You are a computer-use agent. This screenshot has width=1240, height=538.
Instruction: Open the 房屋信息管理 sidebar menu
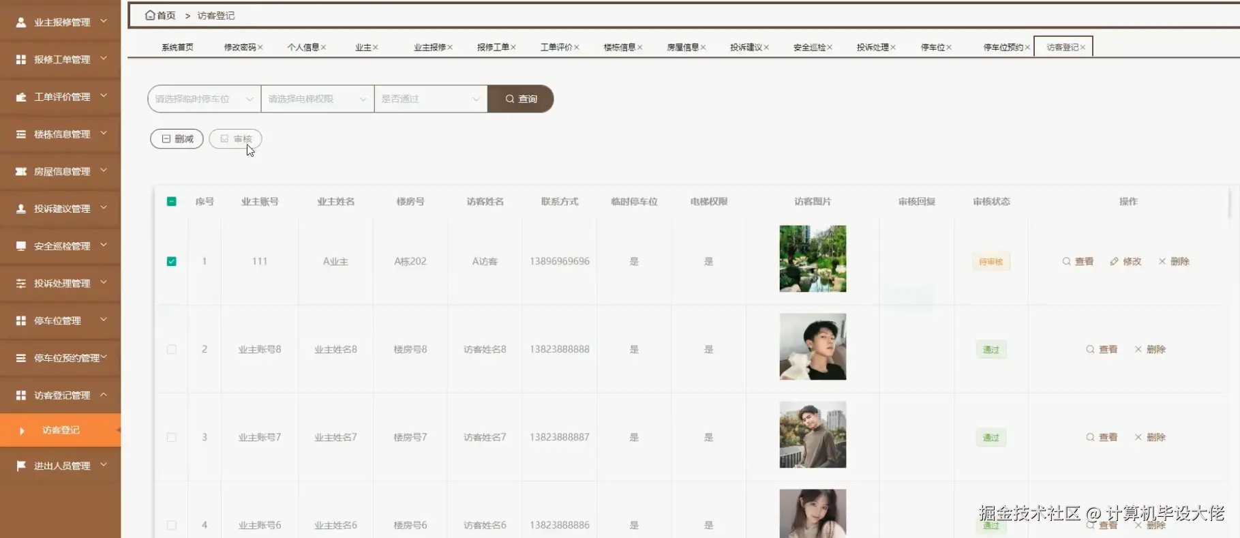pos(61,171)
